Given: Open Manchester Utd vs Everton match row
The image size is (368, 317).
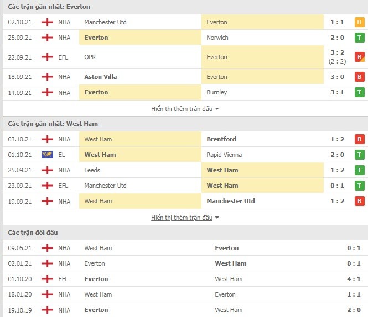Looking at the screenshot, I should tap(185, 22).
